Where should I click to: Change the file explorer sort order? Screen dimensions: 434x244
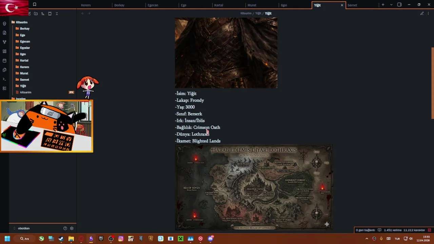coord(43,14)
